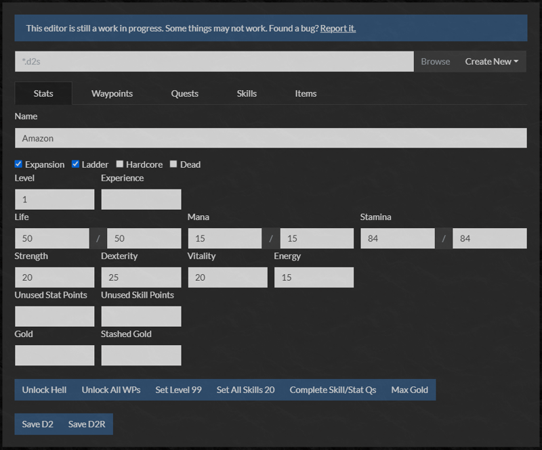This screenshot has height=450, width=542.
Task: Select the Strength input field
Action: (55, 277)
